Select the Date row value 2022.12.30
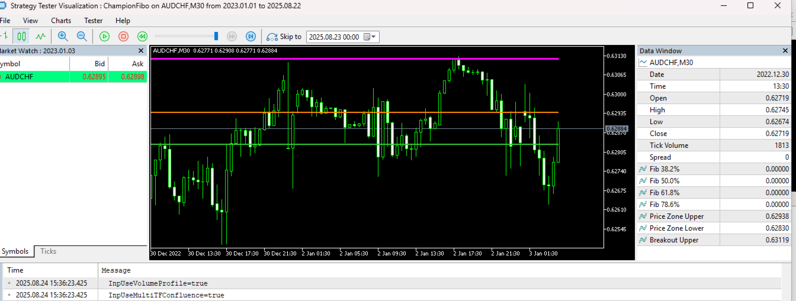The width and height of the screenshot is (796, 301). (772, 75)
